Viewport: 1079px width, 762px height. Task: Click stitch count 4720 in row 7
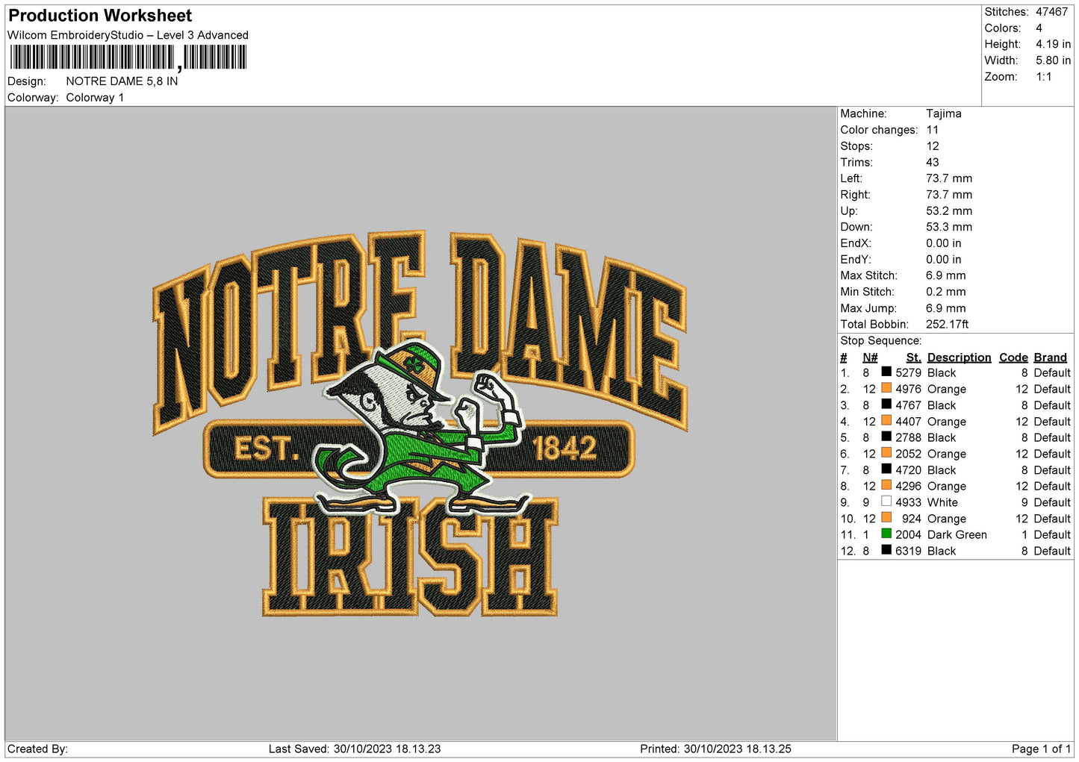(x=908, y=470)
